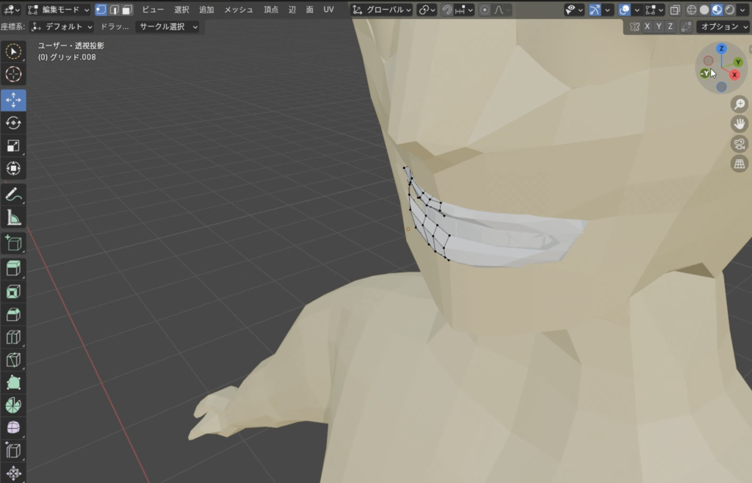Open the UV menu
752x483 pixels.
[x=328, y=10]
